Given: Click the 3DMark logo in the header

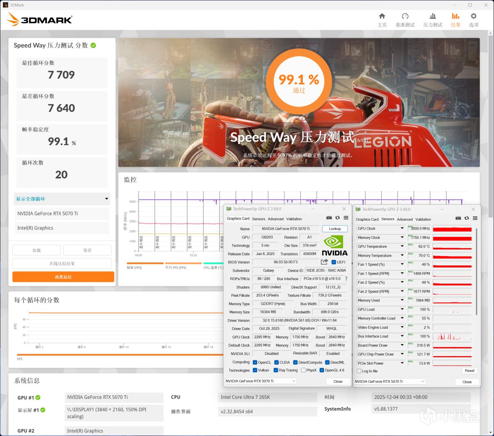Looking at the screenshot, I should [39, 19].
